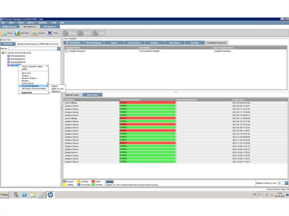Open the Template menu

(43, 23)
